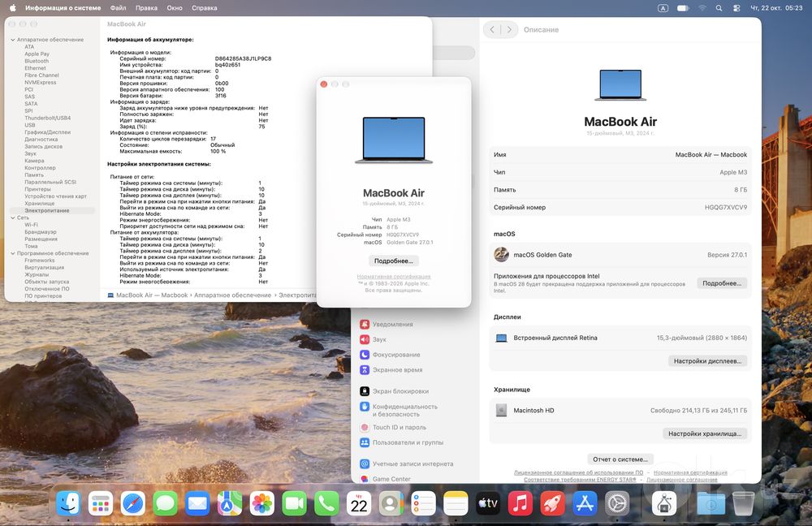Open Соответствие требованиям ENERGY STAR link
812x526 pixels.
click(580, 480)
